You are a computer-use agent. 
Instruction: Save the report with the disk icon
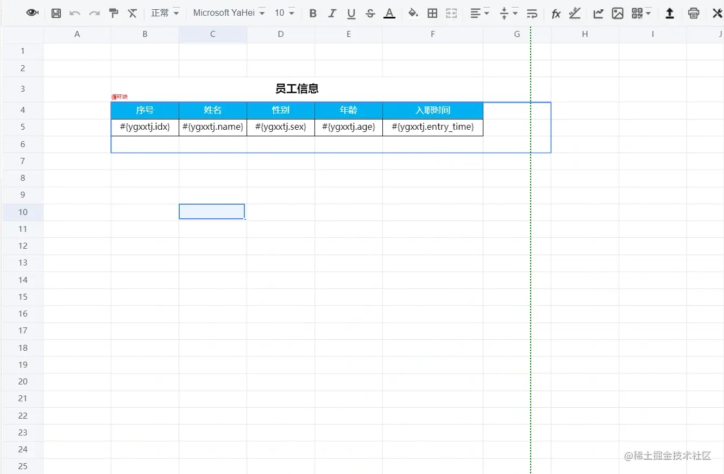[x=56, y=13]
